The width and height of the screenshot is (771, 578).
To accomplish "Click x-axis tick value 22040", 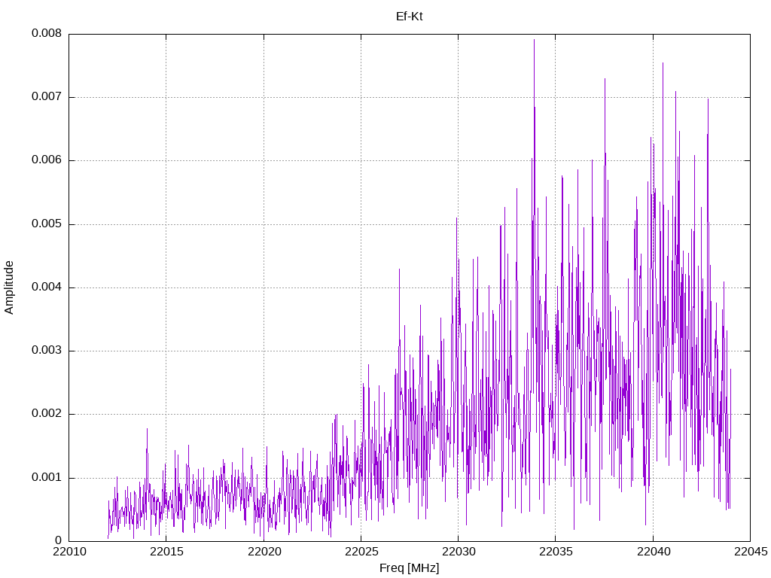I will click(x=653, y=552).
